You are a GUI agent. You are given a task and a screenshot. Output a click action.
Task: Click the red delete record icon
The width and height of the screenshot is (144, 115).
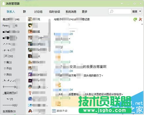pos(141,19)
